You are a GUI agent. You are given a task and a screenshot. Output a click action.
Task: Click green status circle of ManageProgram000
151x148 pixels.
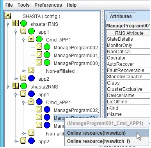click(x=47, y=63)
